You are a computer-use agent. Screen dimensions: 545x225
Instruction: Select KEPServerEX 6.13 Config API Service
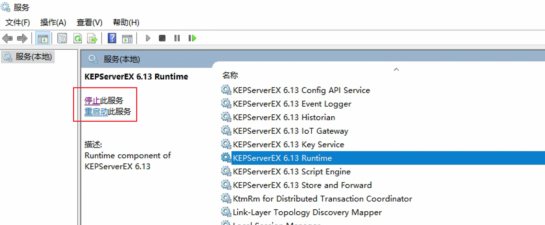click(301, 90)
